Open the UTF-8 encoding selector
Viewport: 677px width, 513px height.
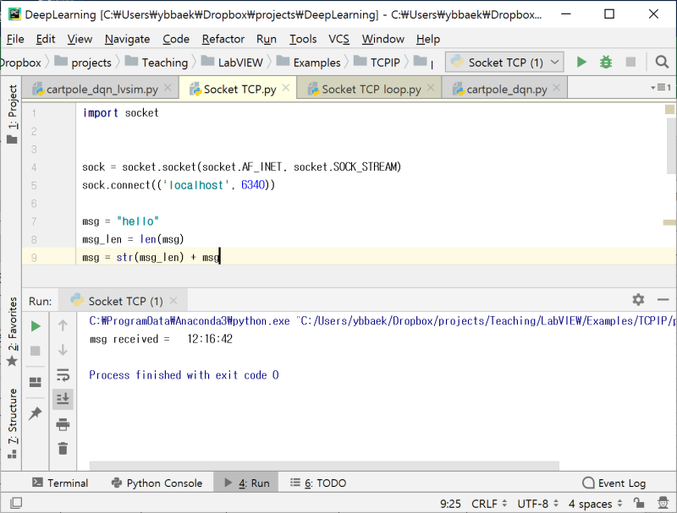point(532,503)
